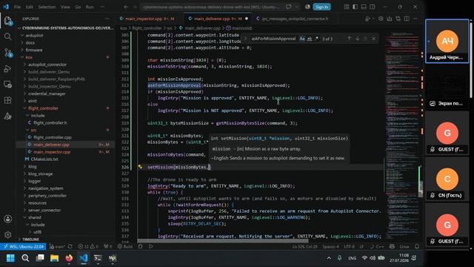Click the command center search box
This screenshot has height=267, width=474.
[x=213, y=7]
